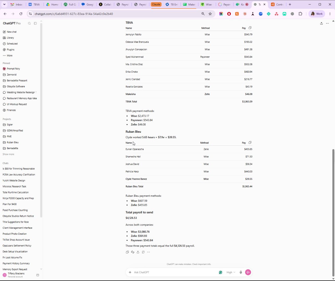The height and width of the screenshot is (281, 335).
Task: Open the Payment History Summary chat
Action: [16, 263]
